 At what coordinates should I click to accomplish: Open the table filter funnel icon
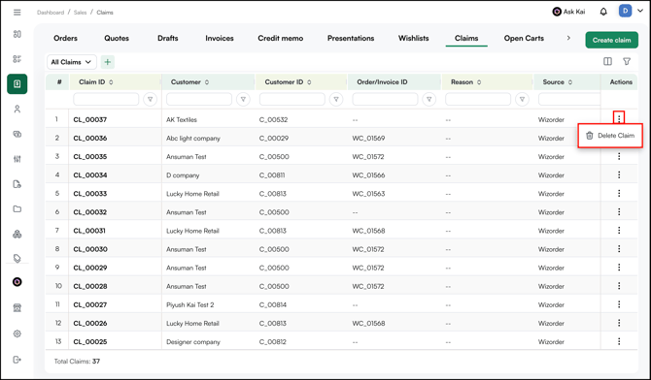coord(627,61)
